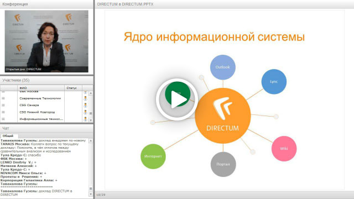354x199 pixels.
Task: Click status icon for Современные Технологии
Action: coord(85,98)
